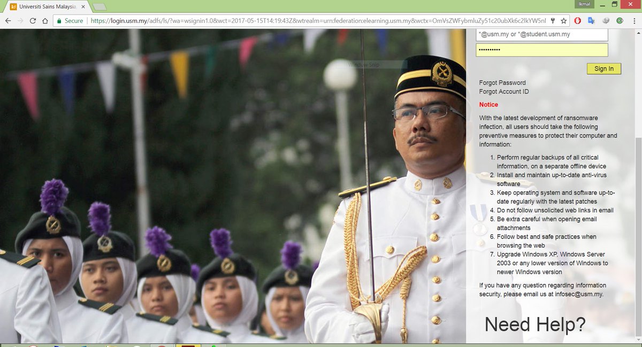This screenshot has width=642, height=347.
Task: Click the 'Perform regular backups' list item
Action: click(x=551, y=162)
